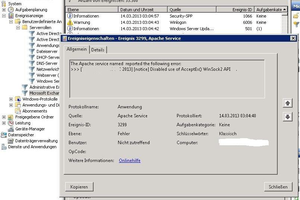Sort by Ebene column header
The height and width of the screenshot is (200, 300).
(92, 10)
